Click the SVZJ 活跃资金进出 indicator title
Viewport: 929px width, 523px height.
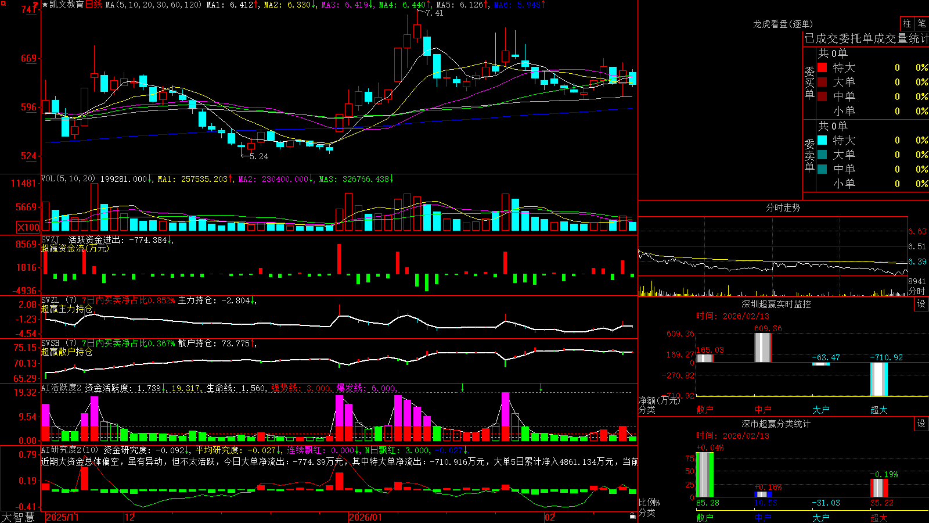pos(105,239)
